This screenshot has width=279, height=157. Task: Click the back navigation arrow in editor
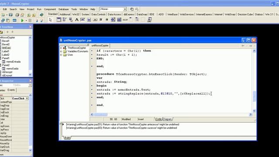[x=243, y=46]
